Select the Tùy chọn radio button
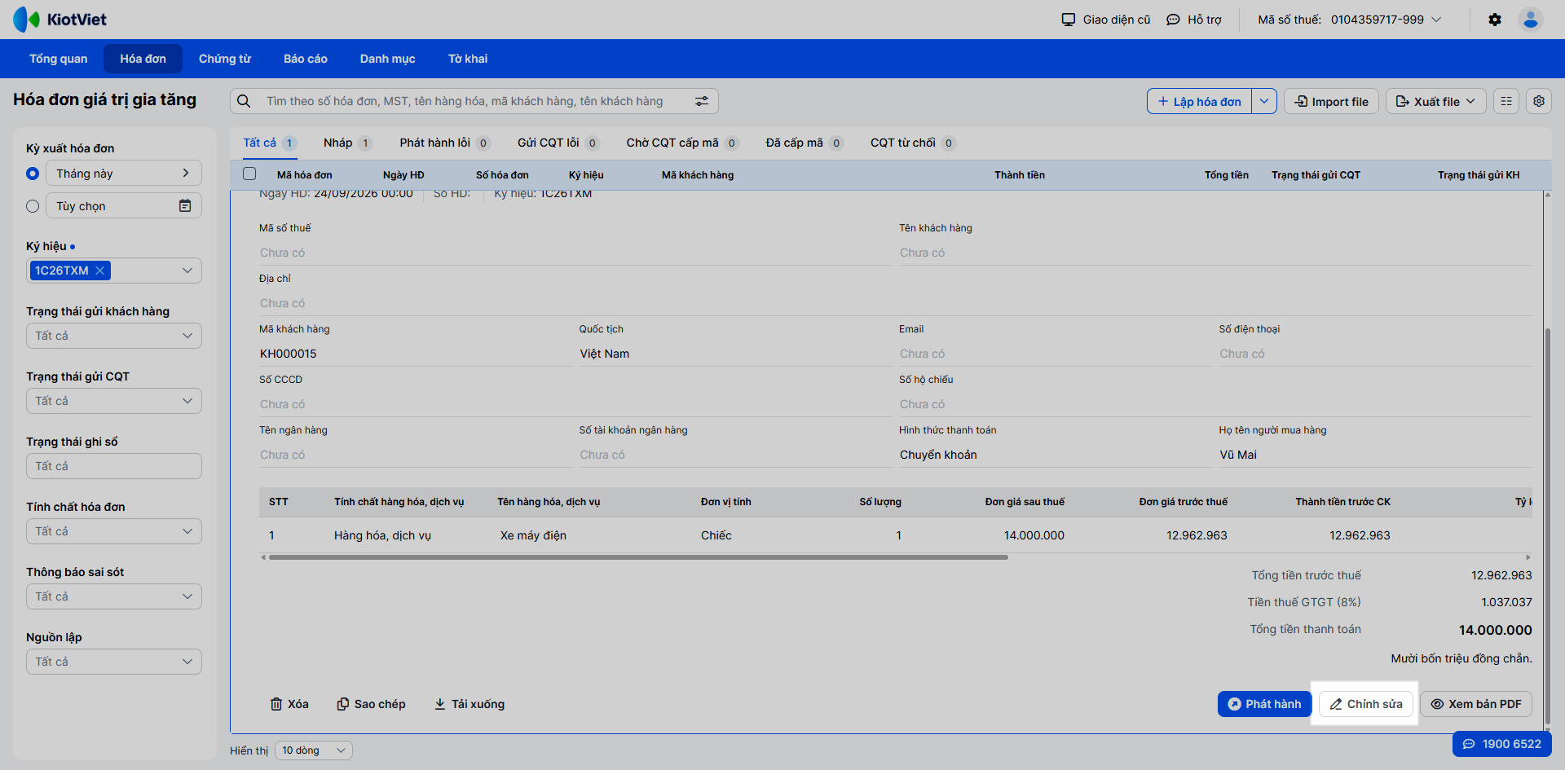This screenshot has width=1565, height=770. point(33,206)
